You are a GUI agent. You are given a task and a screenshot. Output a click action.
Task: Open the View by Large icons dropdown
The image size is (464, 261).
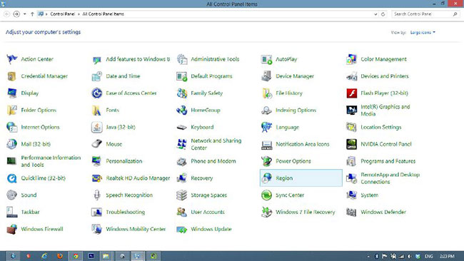[423, 33]
